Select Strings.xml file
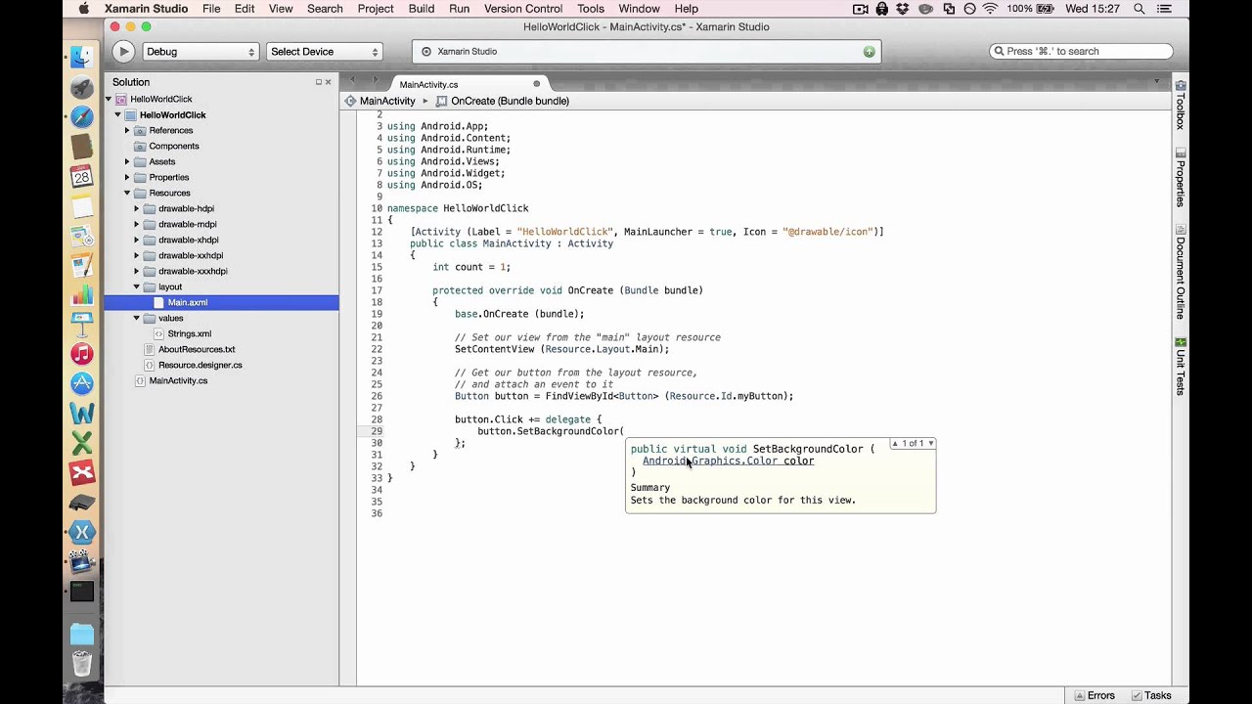The height and width of the screenshot is (704, 1252). tap(189, 333)
